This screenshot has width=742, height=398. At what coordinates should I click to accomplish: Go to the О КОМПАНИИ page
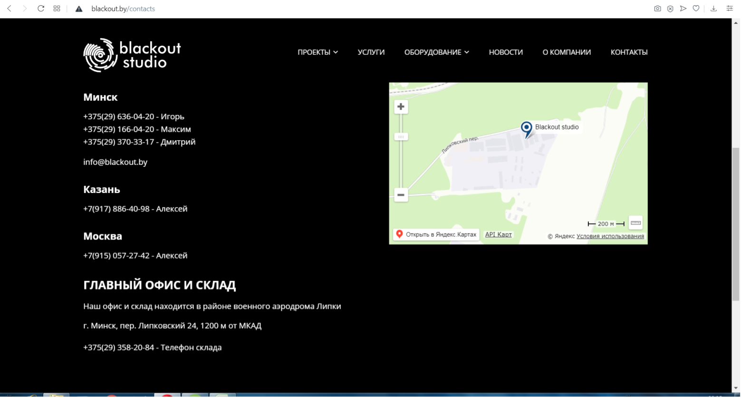(x=567, y=52)
